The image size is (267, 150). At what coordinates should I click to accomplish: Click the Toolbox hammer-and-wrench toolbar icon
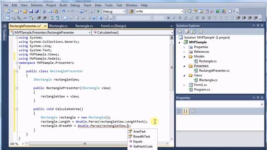212,11
